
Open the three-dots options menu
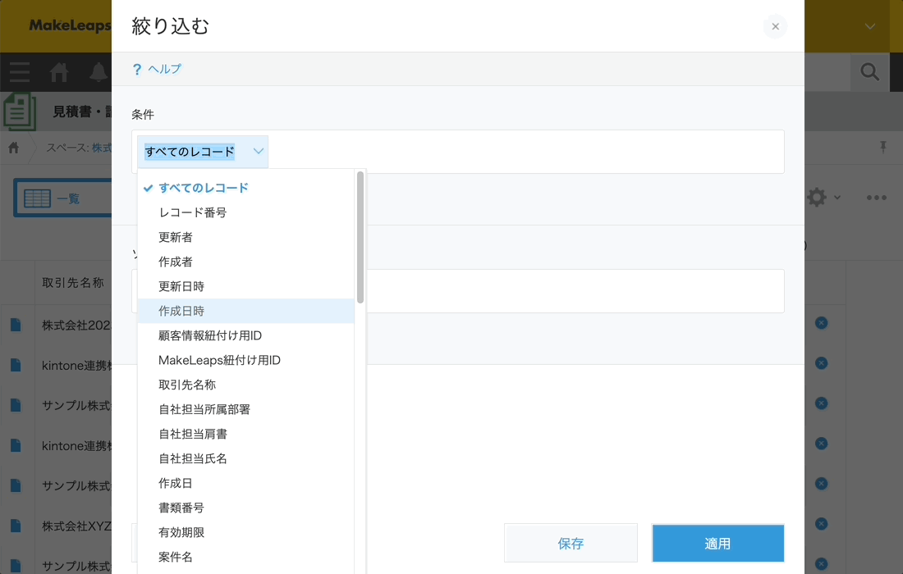tap(877, 198)
